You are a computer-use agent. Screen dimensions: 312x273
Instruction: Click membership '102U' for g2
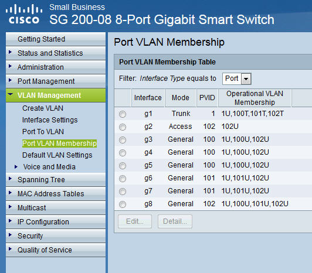click(230, 127)
